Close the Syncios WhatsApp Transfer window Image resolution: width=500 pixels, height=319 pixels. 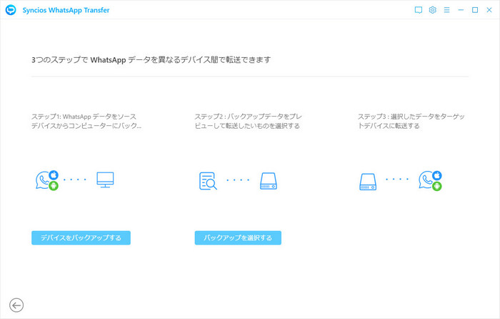tap(489, 10)
